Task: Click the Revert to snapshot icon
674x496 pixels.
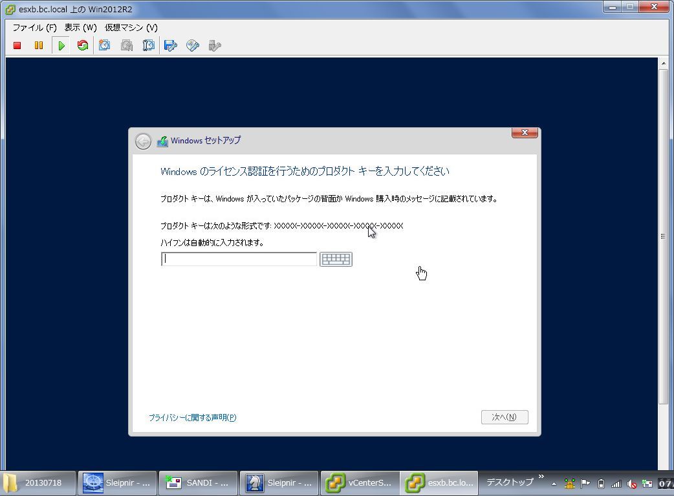Action: point(127,45)
